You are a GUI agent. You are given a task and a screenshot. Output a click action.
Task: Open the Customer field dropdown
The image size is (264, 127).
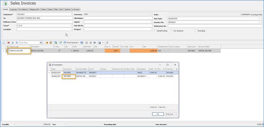tap(71, 15)
